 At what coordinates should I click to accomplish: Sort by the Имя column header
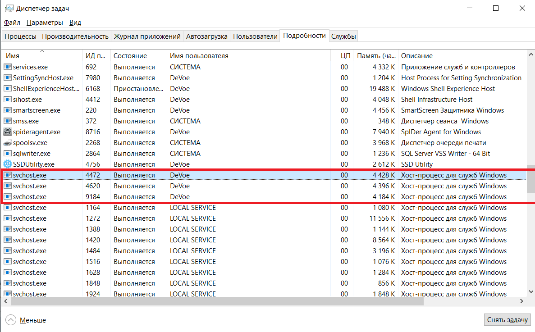[13, 56]
